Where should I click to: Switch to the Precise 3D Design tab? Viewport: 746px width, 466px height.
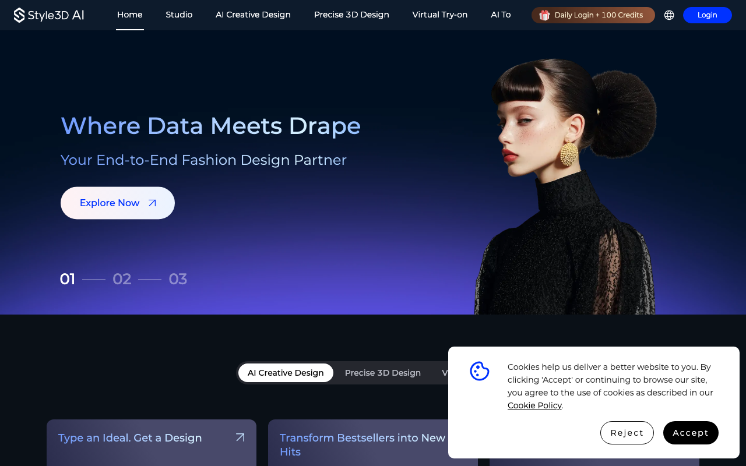point(382,373)
